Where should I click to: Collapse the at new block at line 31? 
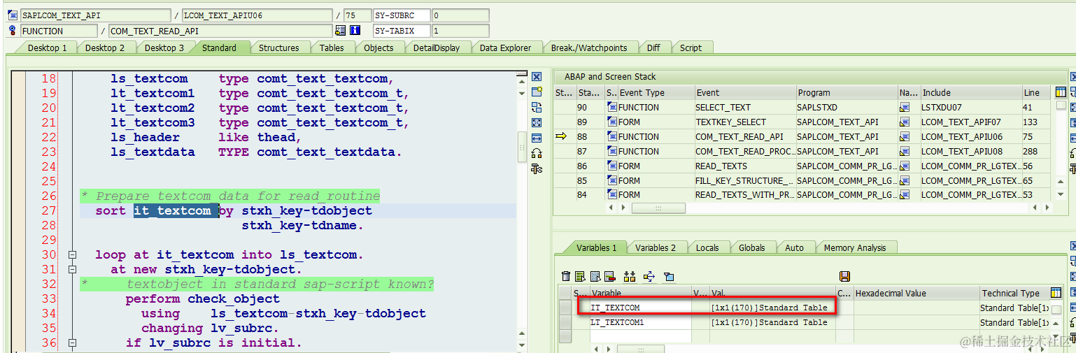pyautogui.click(x=71, y=270)
